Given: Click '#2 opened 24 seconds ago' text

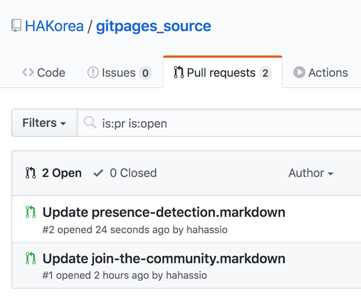Looking at the screenshot, I should [106, 230].
